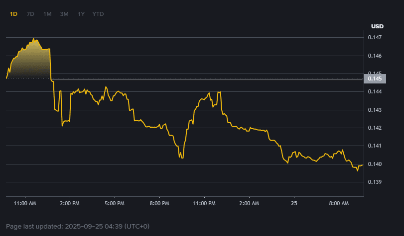The width and height of the screenshot is (404, 236).
Task: Click the 2:00 AM time axis label
Action: coord(249,204)
